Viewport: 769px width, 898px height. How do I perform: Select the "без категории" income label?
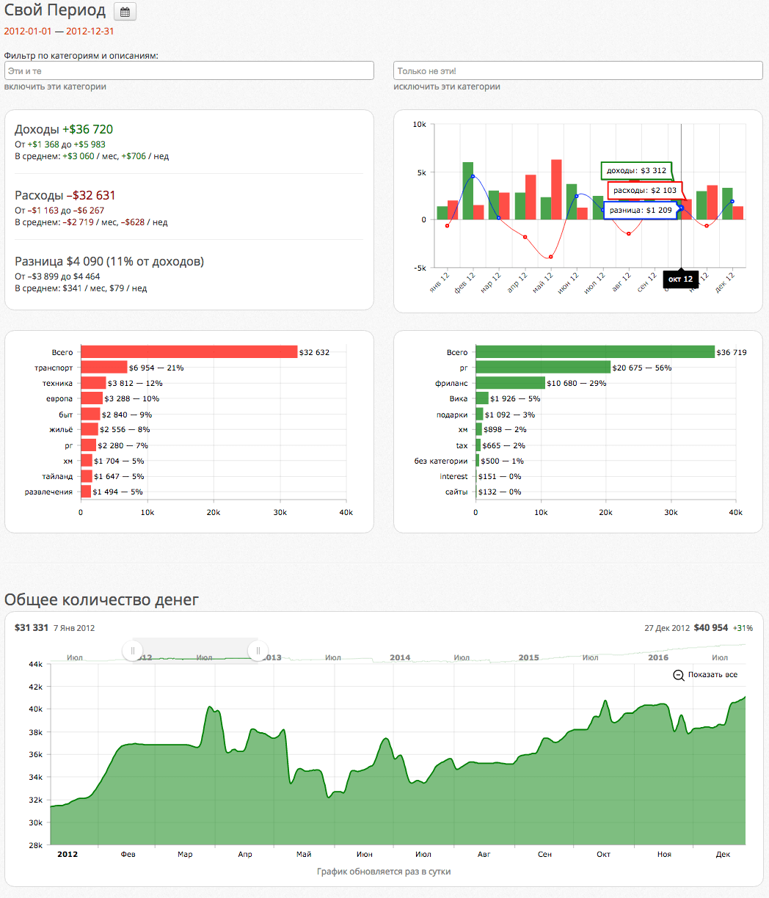click(x=441, y=461)
